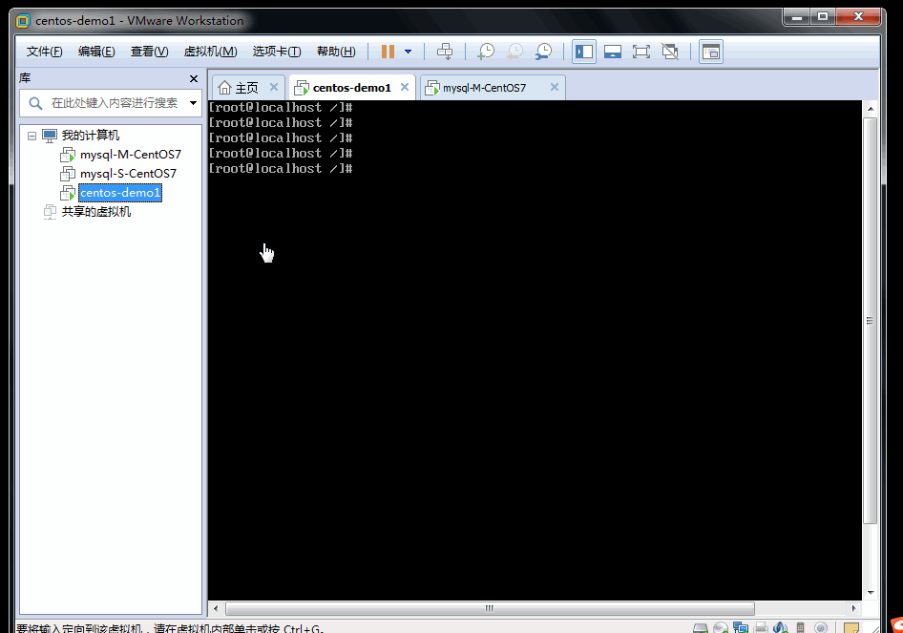Switch to the 主页 home tab

[247, 88]
